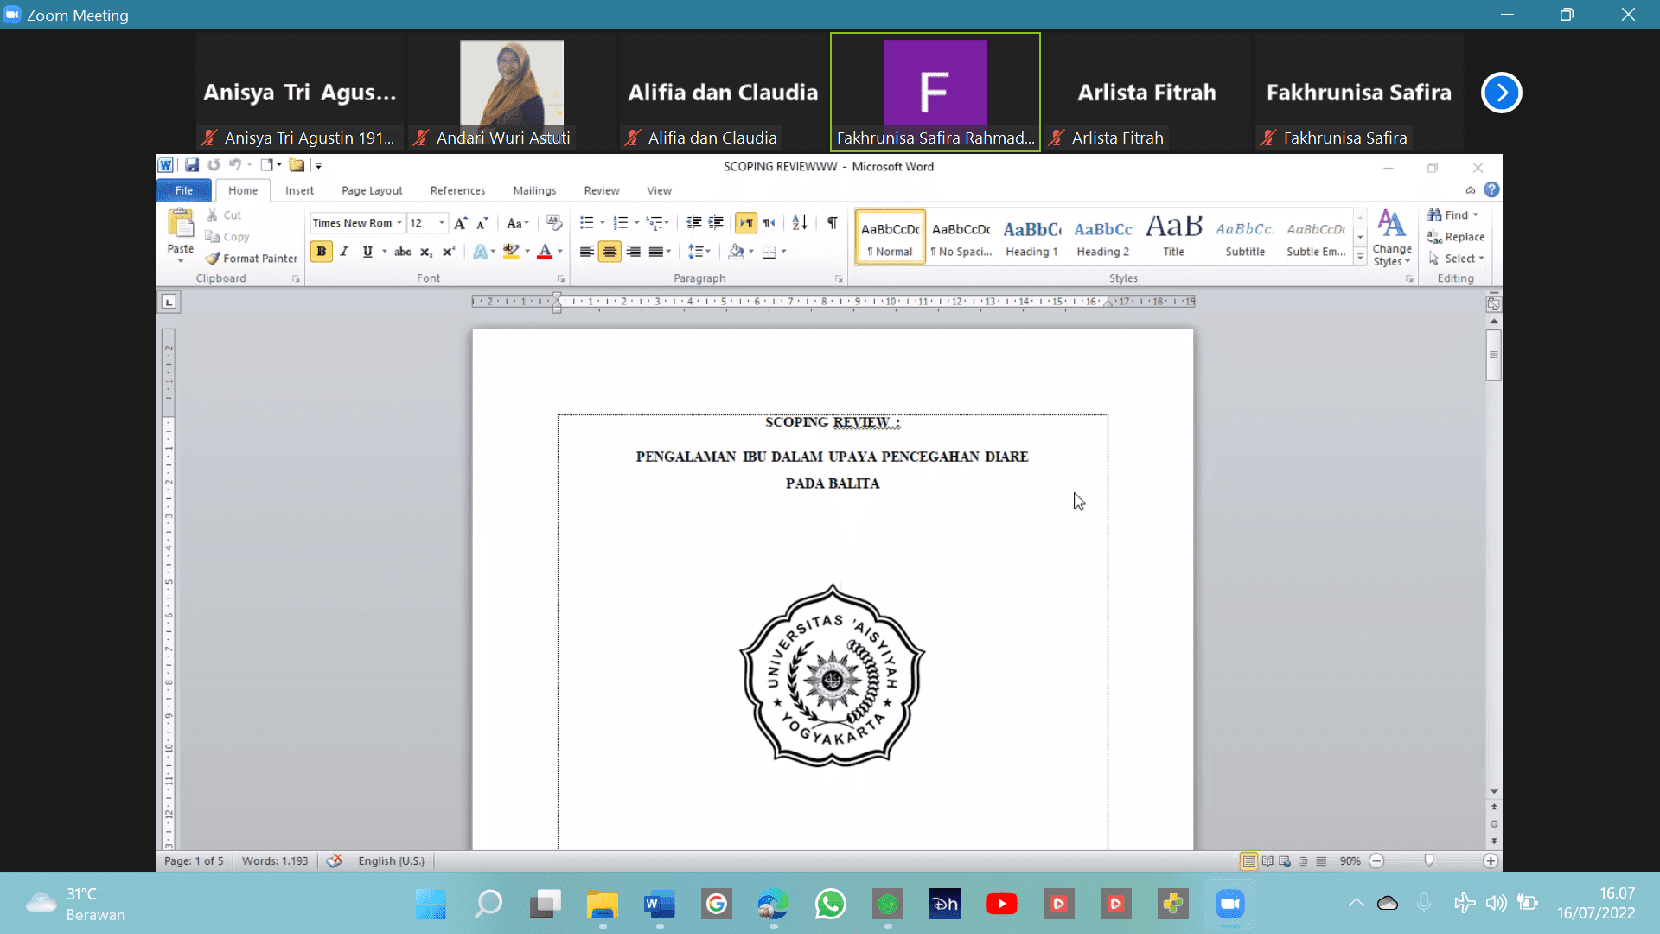Decrease paragraph indent
1660x934 pixels.
693,223
